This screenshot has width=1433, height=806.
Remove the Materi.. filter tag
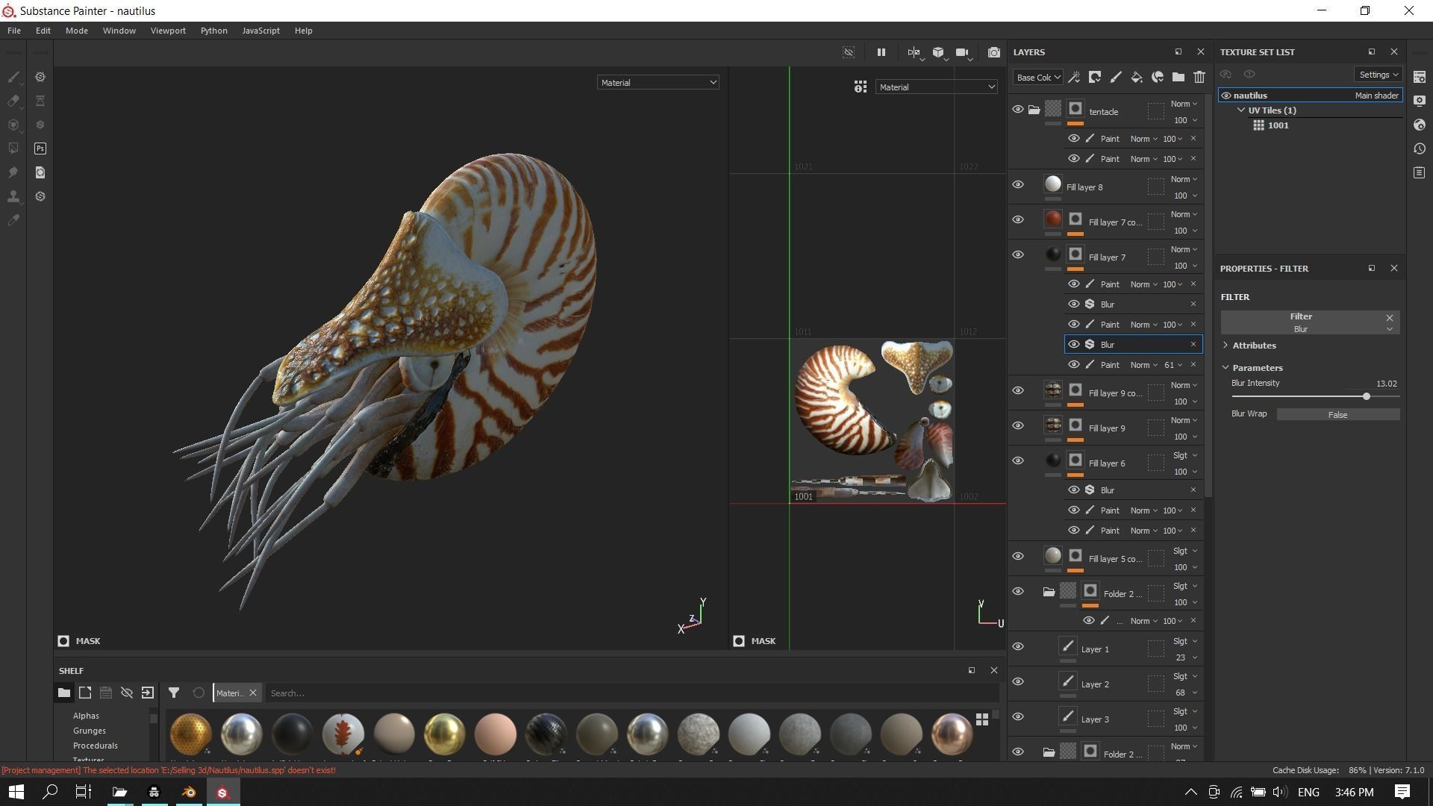253,693
